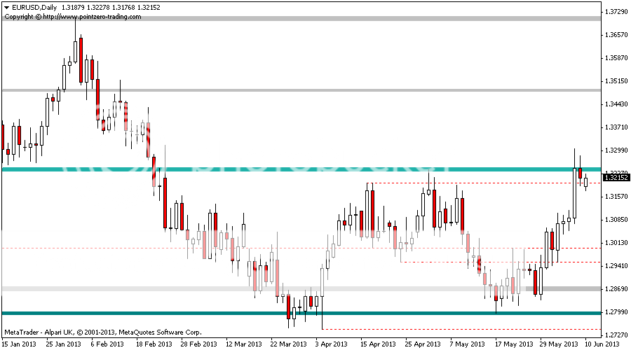Click the 18 Feb 2013 date label
The image size is (631, 350).
(154, 344)
